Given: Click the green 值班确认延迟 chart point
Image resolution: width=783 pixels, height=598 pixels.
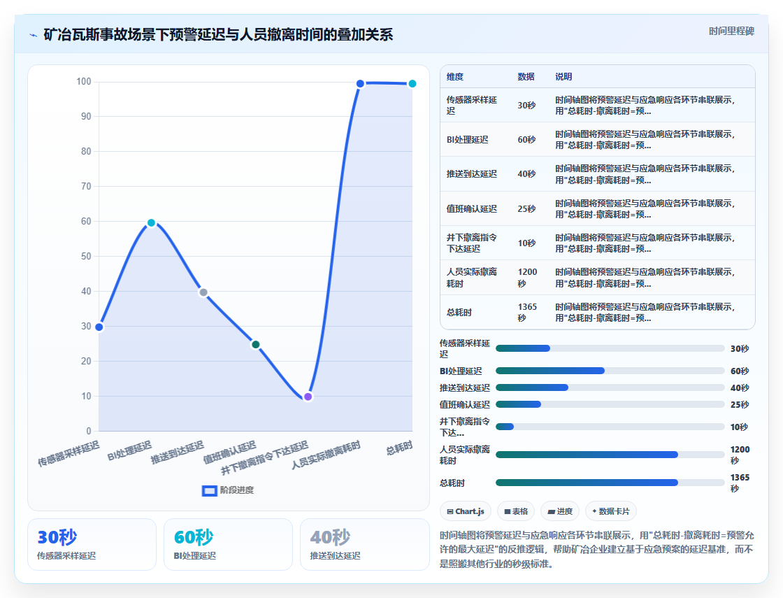Looking at the screenshot, I should pyautogui.click(x=256, y=344).
